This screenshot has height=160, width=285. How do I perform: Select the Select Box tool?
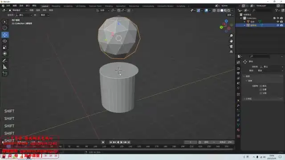(x=5, y=22)
